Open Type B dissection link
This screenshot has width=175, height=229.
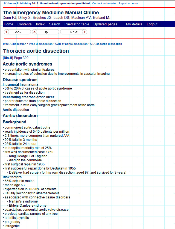click(x=41, y=44)
